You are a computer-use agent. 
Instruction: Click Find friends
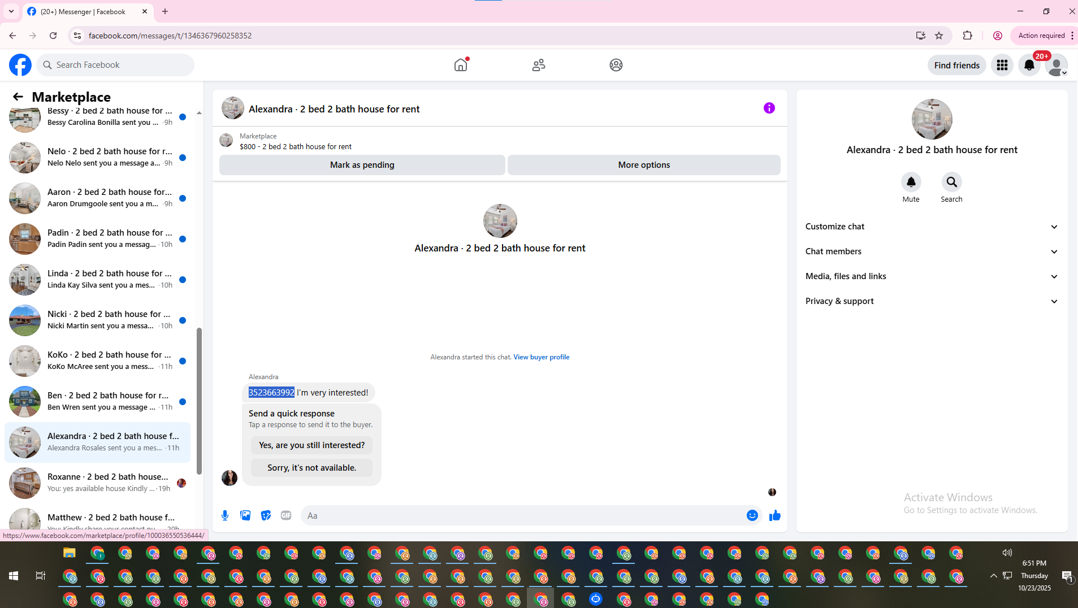(x=956, y=65)
